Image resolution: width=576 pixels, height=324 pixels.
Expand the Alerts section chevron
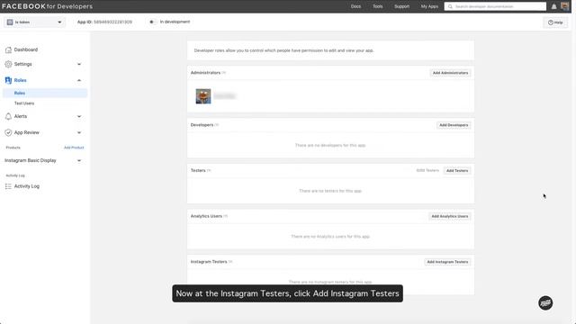coord(79,116)
